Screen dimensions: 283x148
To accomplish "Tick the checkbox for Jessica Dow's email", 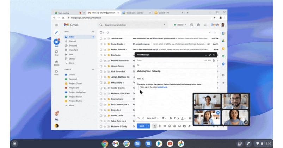I will tap(101, 38).
